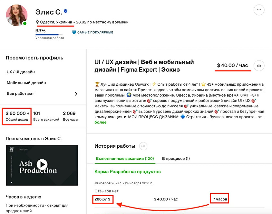Copy profile link with chain icon

[259, 66]
